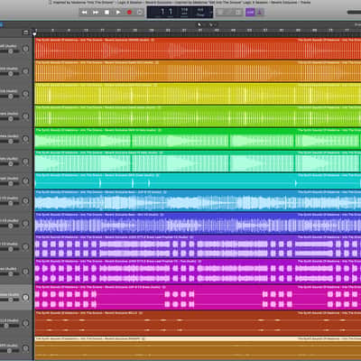The width and height of the screenshot is (361, 361).
Task: Click the playhead marker at song start
Action: [34, 33]
